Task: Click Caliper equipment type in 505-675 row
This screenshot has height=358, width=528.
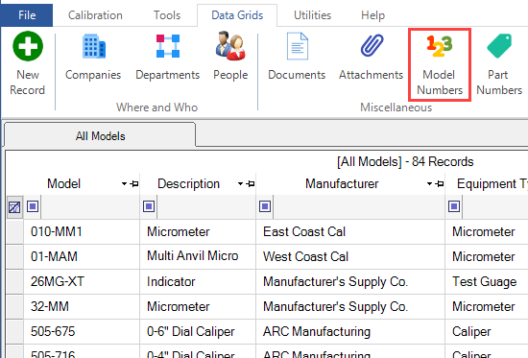Action: [x=487, y=331]
